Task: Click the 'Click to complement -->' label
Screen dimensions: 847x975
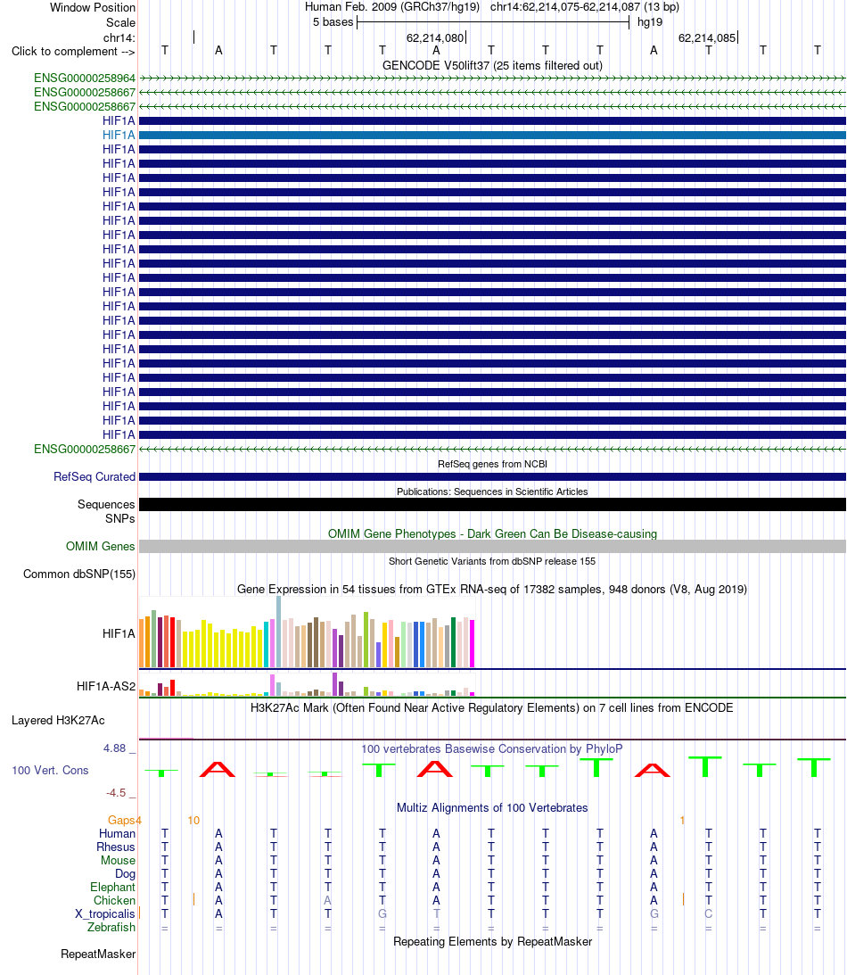Action: (73, 51)
